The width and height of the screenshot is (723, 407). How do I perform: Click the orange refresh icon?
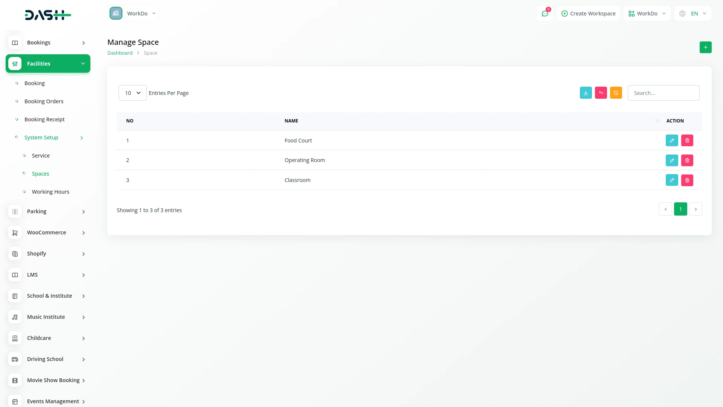tap(616, 93)
